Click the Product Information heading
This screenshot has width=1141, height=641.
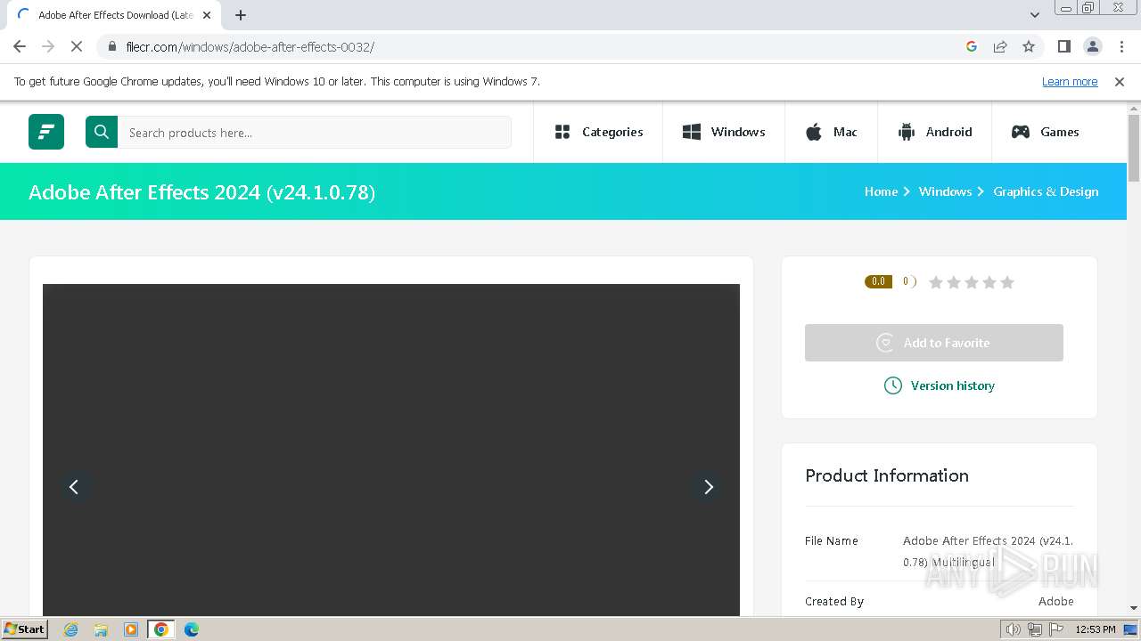887,475
